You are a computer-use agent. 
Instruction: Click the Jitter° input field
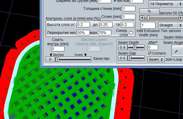[153, 48]
